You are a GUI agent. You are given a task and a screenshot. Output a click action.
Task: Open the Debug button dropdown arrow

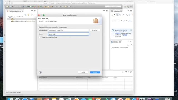point(28,7)
